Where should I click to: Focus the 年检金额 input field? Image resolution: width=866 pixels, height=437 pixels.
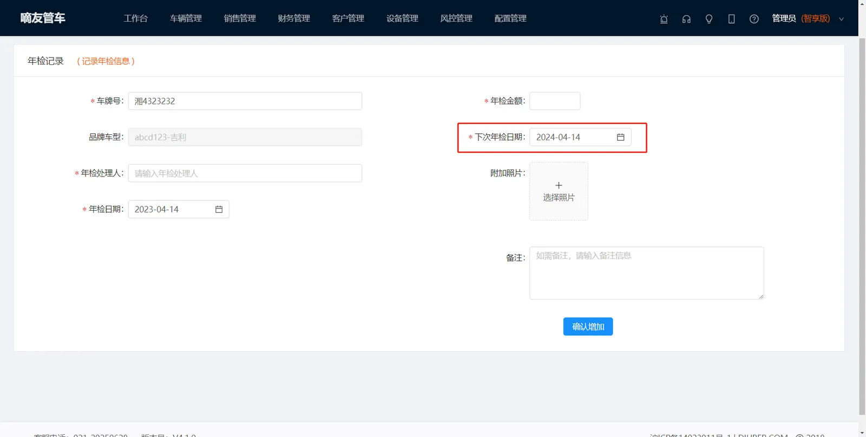pyautogui.click(x=555, y=101)
